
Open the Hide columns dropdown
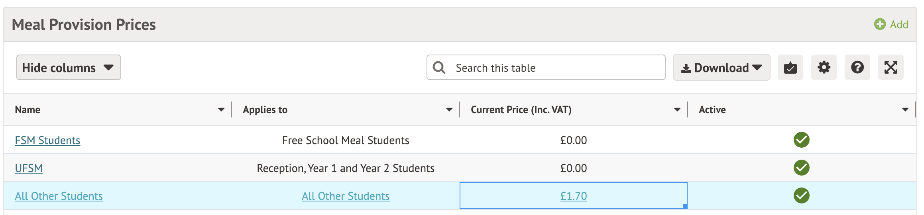(x=69, y=68)
